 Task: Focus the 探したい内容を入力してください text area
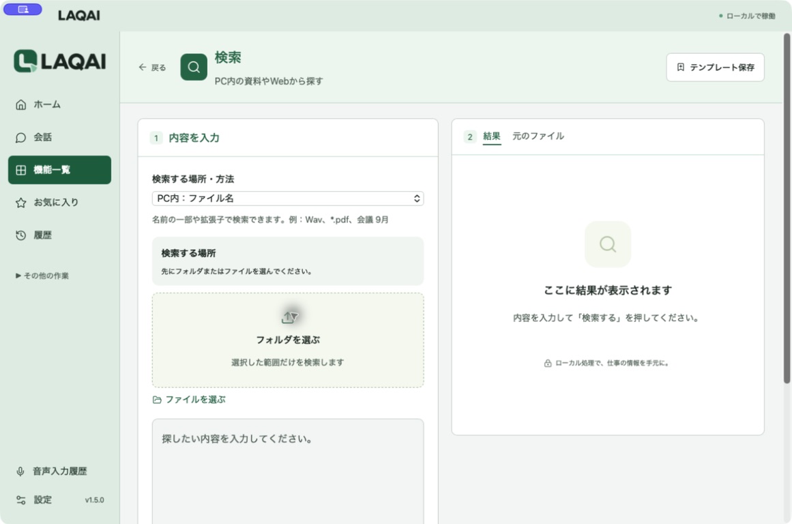(x=288, y=471)
